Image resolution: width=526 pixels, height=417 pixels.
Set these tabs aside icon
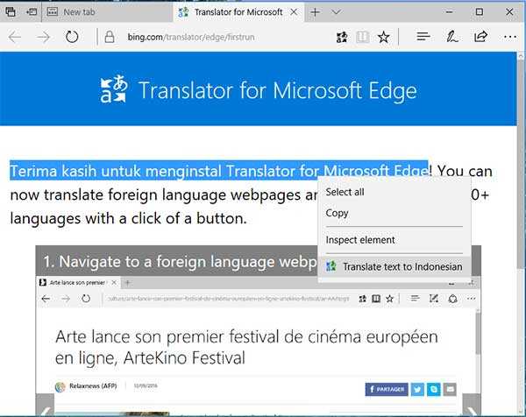point(32,12)
